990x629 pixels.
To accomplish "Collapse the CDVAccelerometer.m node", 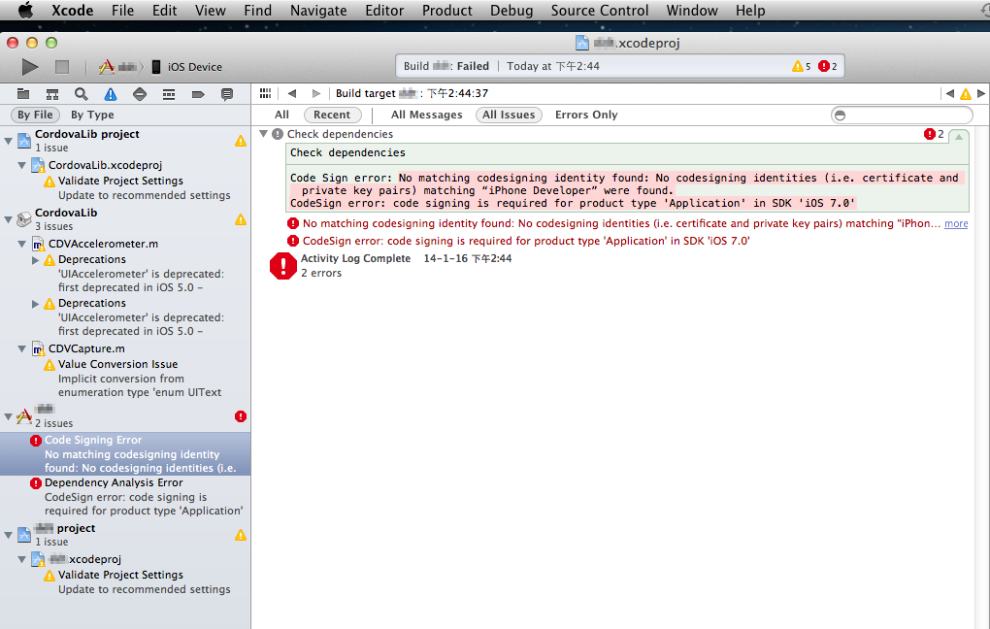I will coord(22,244).
